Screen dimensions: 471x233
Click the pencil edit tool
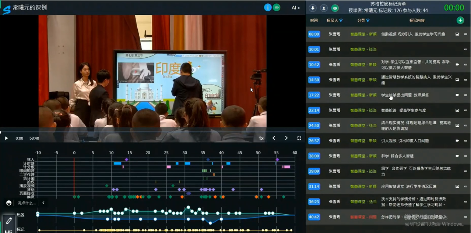pyautogui.click(x=9, y=221)
